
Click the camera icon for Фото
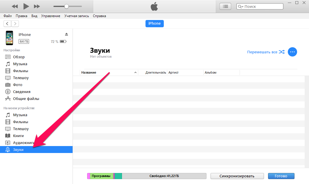pos(8,85)
